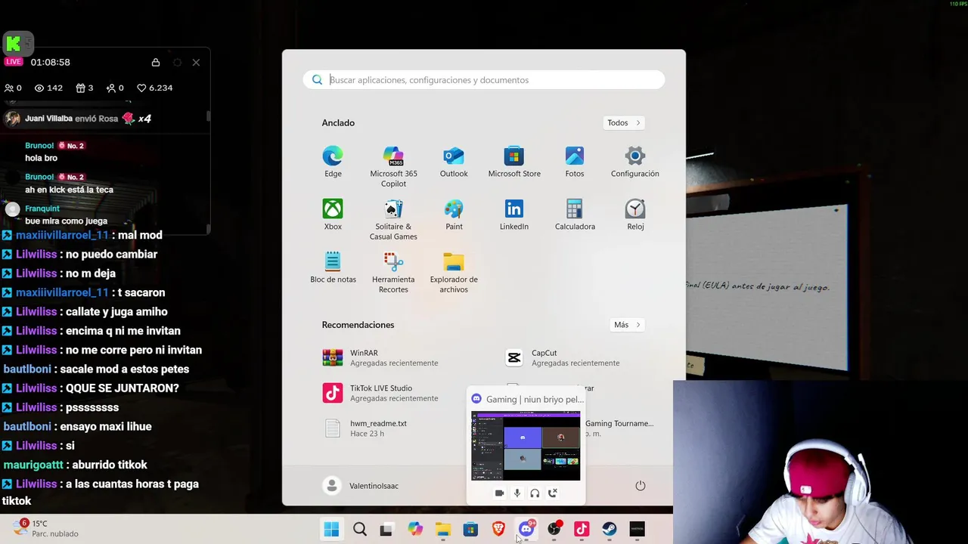Launch the Reloj clock app
Screen dimensions: 968x544
pyautogui.click(x=635, y=215)
